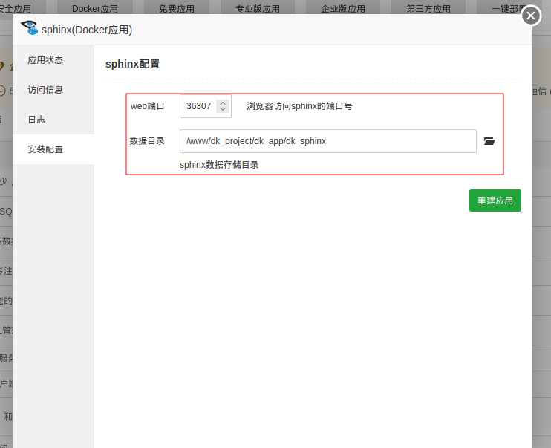The width and height of the screenshot is (551, 448).
Task: Click the sphinx(Docker应用) dialog title
Action: (x=87, y=30)
